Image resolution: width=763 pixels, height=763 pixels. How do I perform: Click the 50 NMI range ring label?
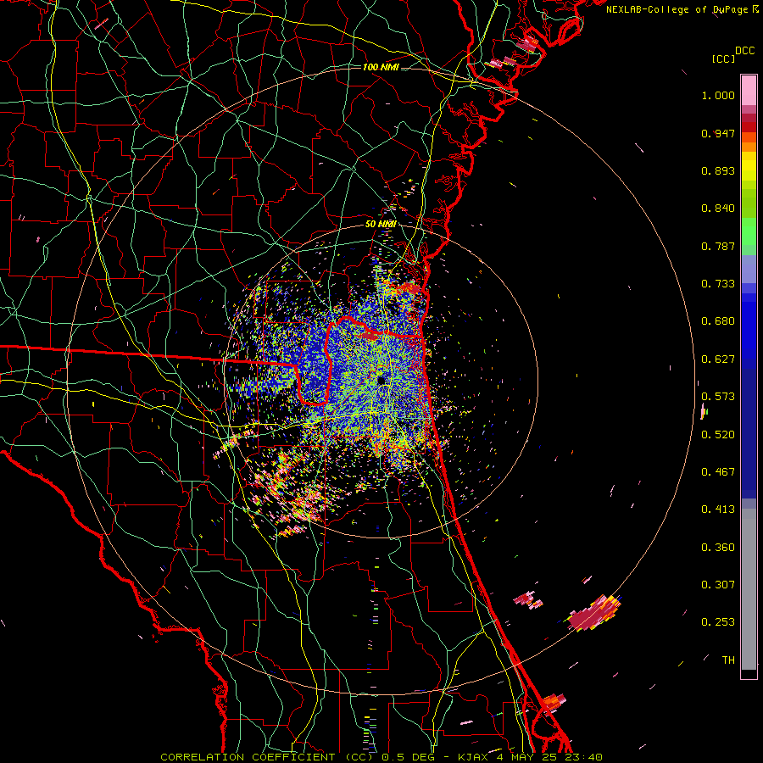click(381, 224)
